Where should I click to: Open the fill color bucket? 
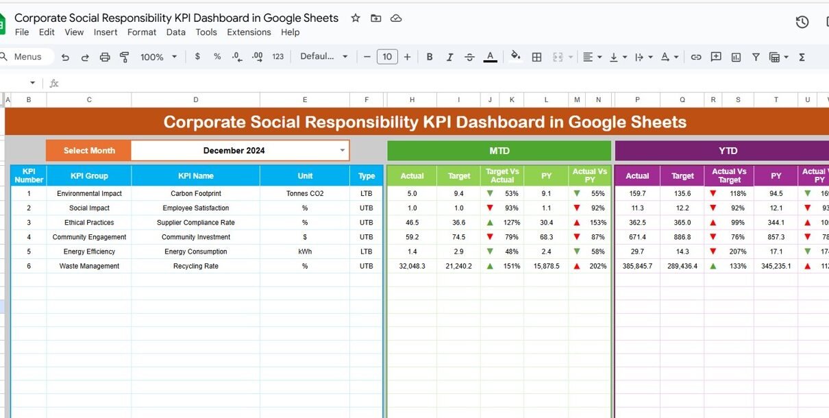(516, 57)
